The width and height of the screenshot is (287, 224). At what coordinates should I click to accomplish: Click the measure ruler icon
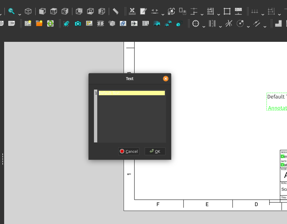pos(115,11)
